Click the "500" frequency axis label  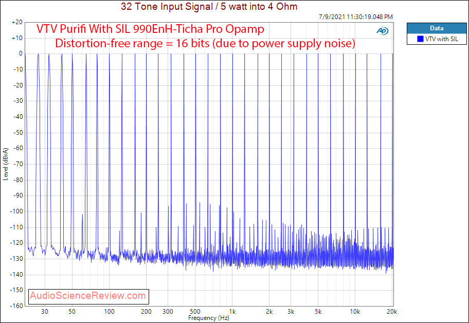click(x=195, y=312)
